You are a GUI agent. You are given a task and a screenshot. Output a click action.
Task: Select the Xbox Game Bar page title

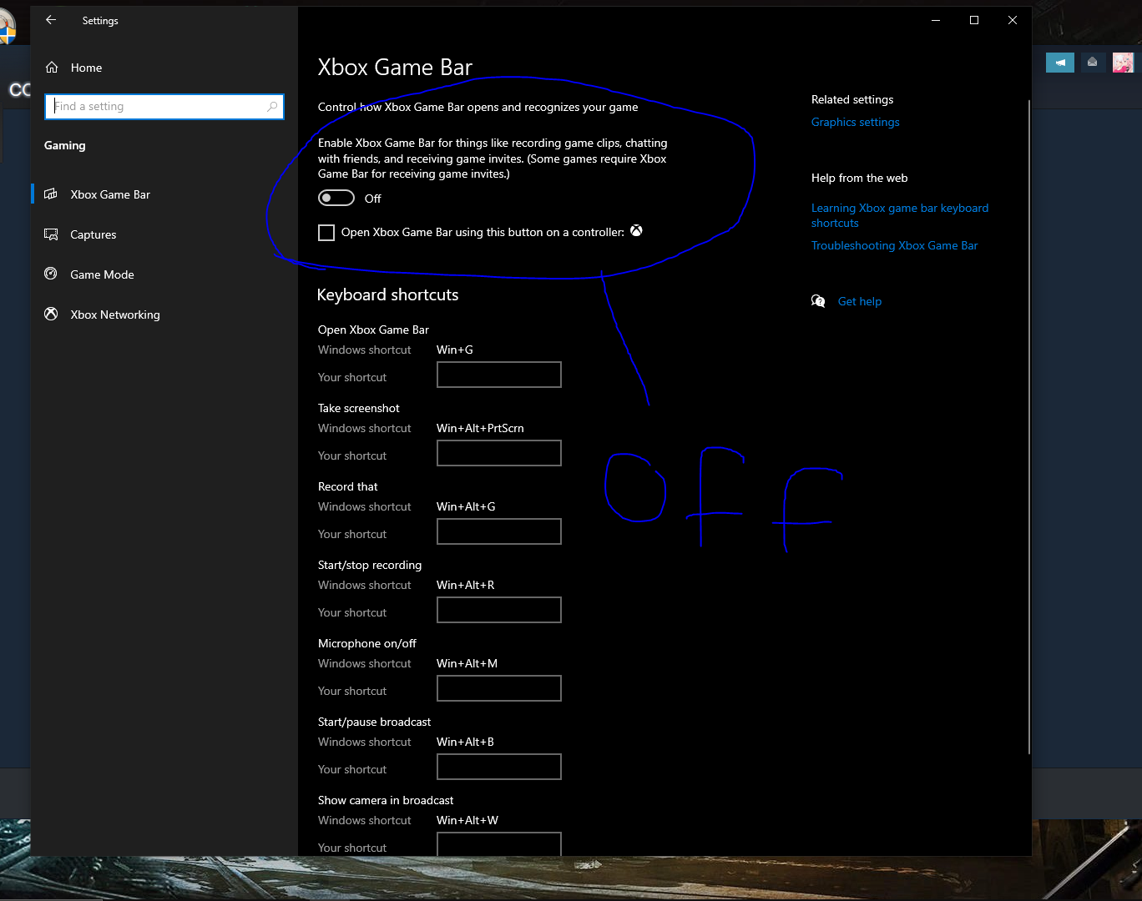395,68
